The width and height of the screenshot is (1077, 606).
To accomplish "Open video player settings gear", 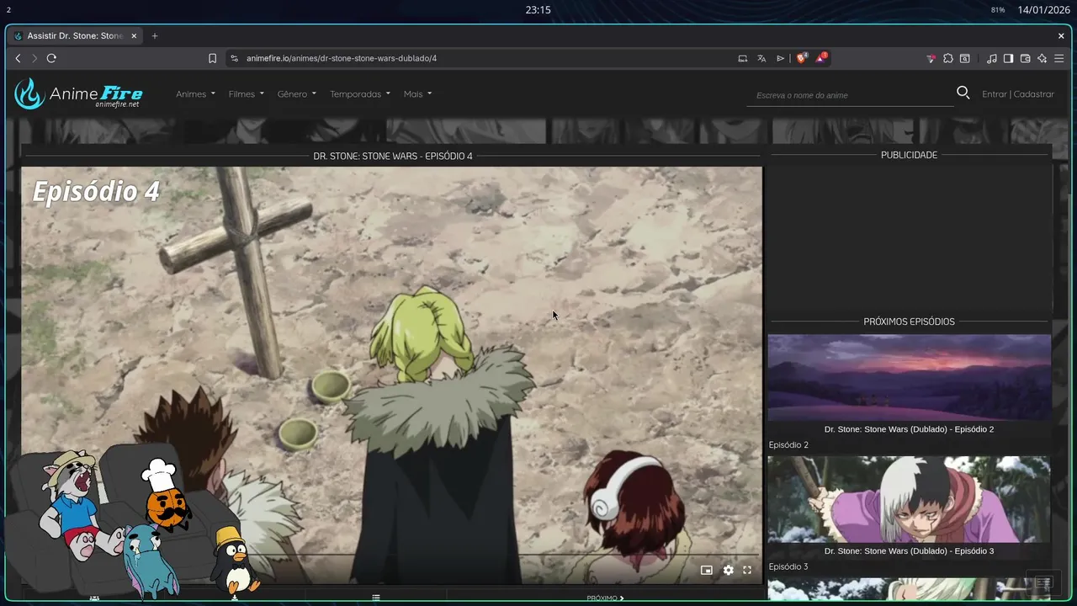I will (728, 570).
